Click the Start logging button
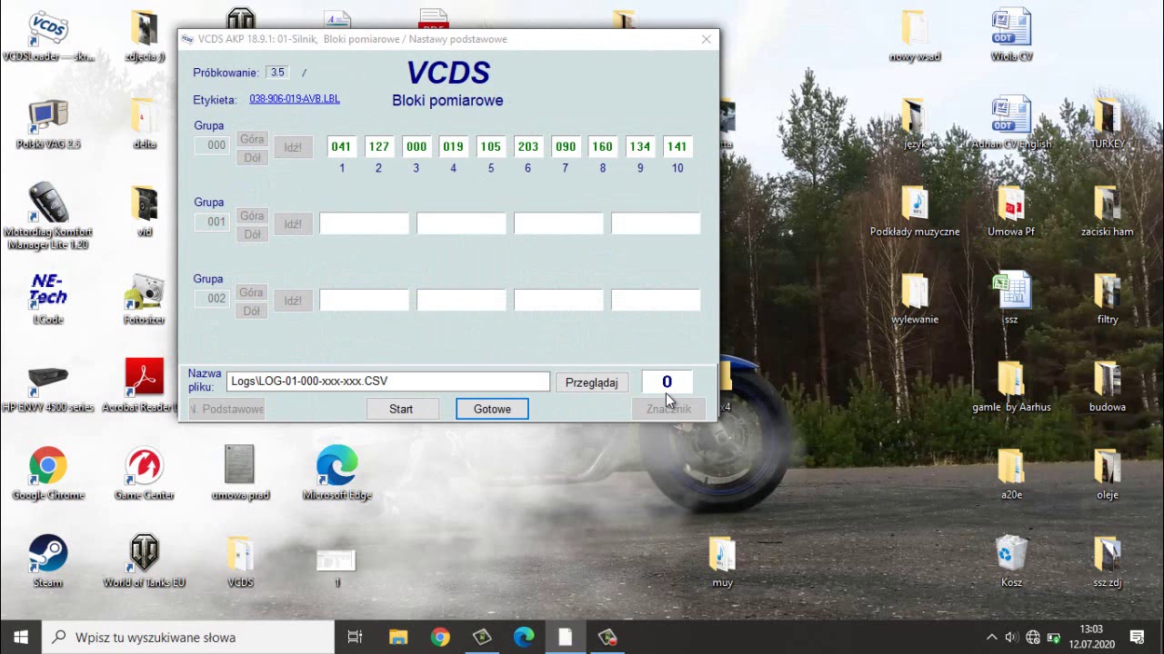 401,409
